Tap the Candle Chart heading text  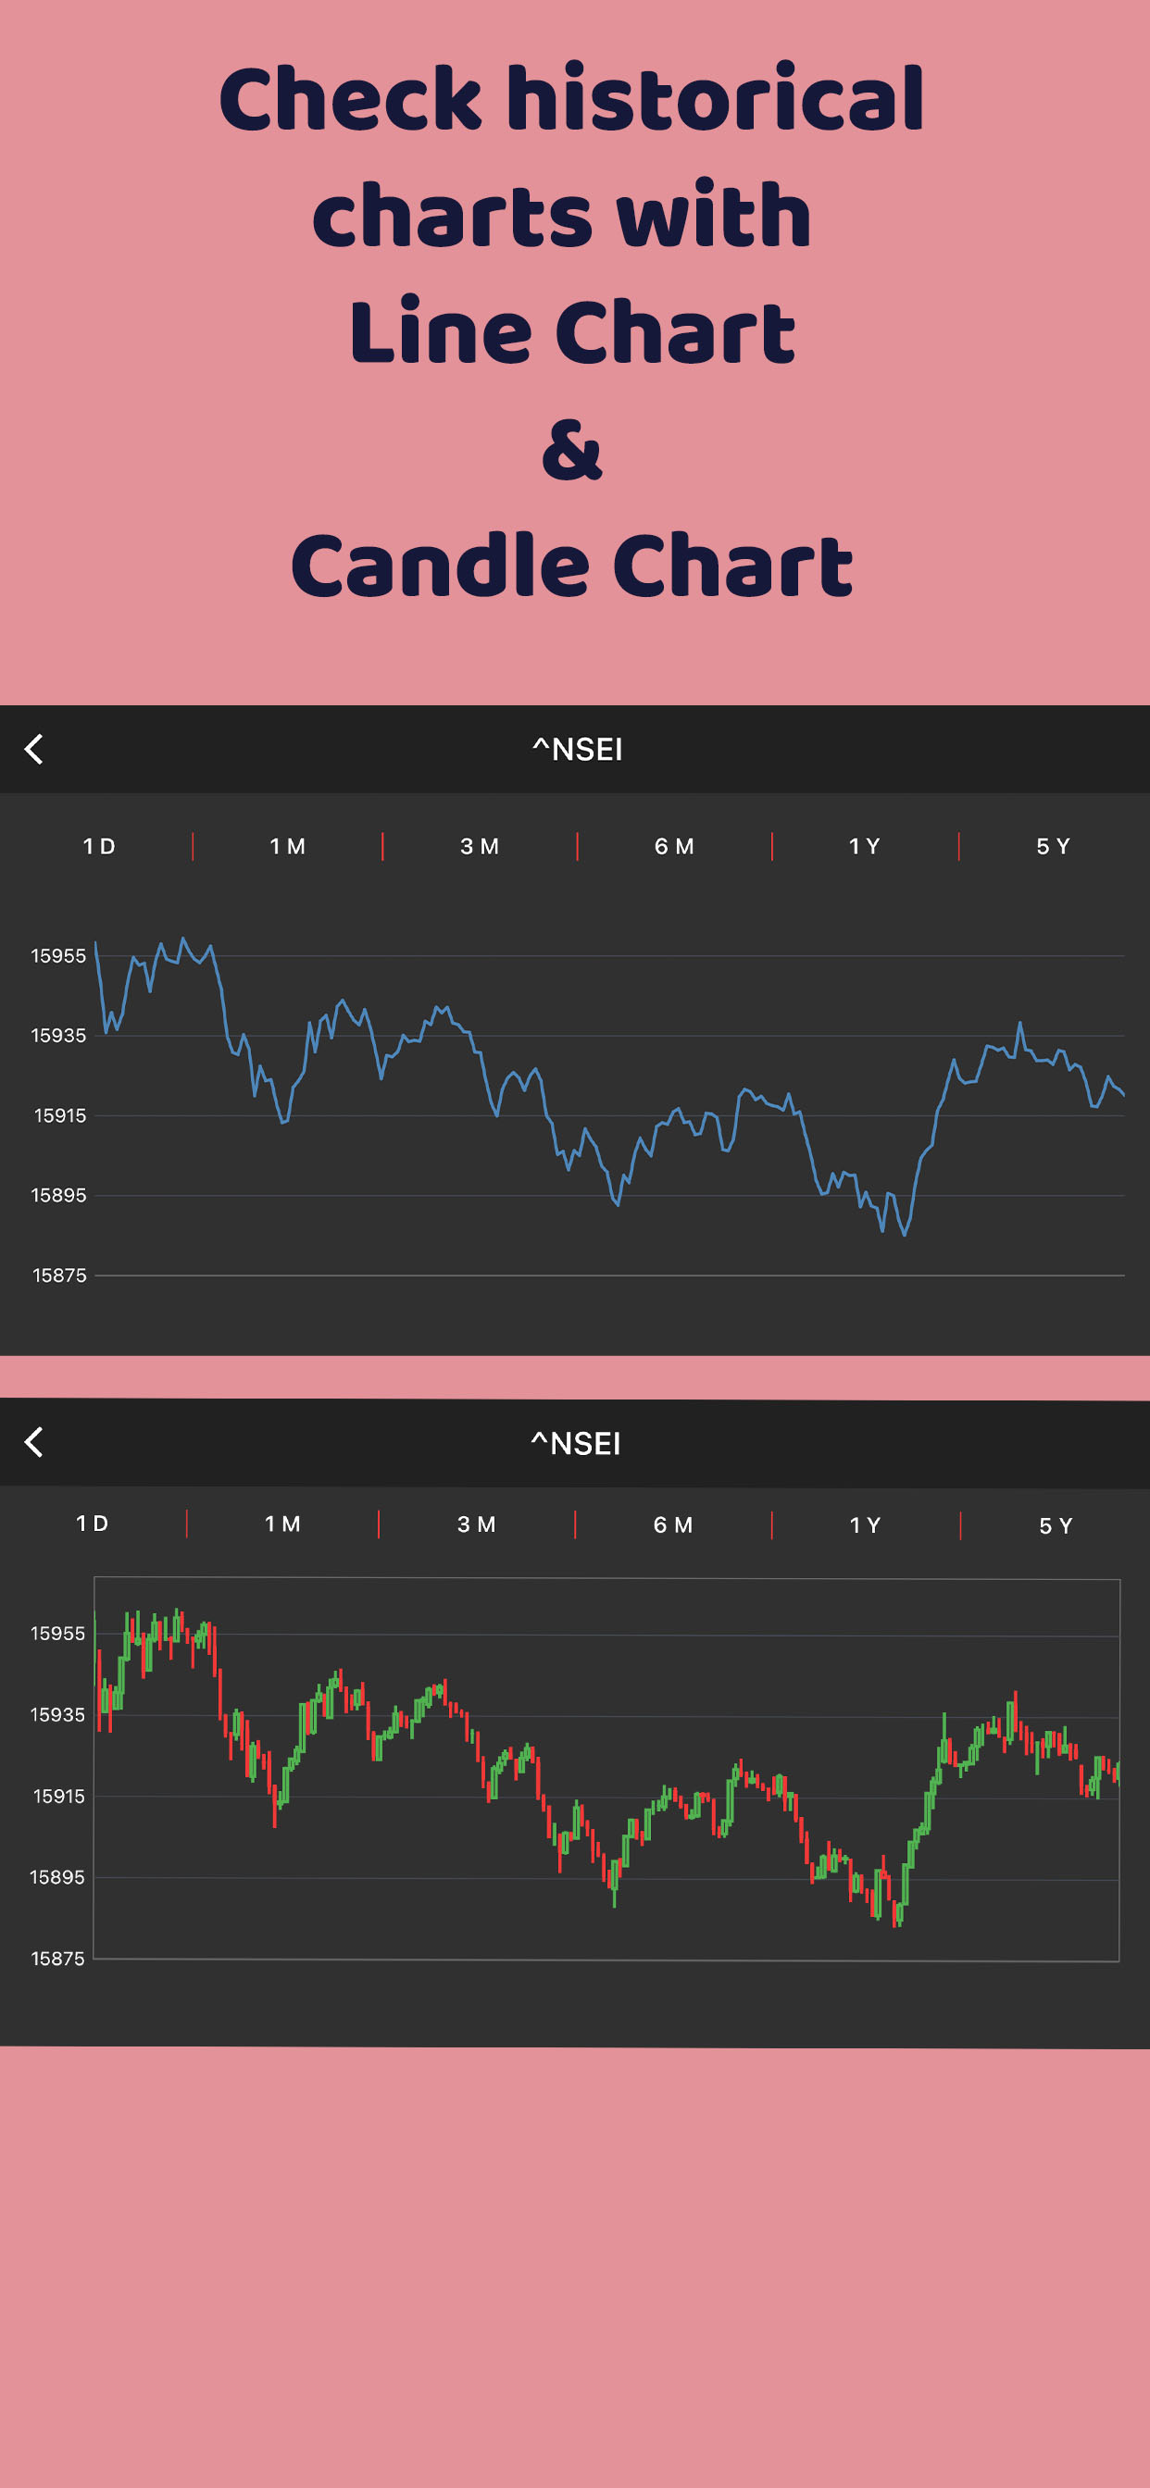(x=572, y=566)
